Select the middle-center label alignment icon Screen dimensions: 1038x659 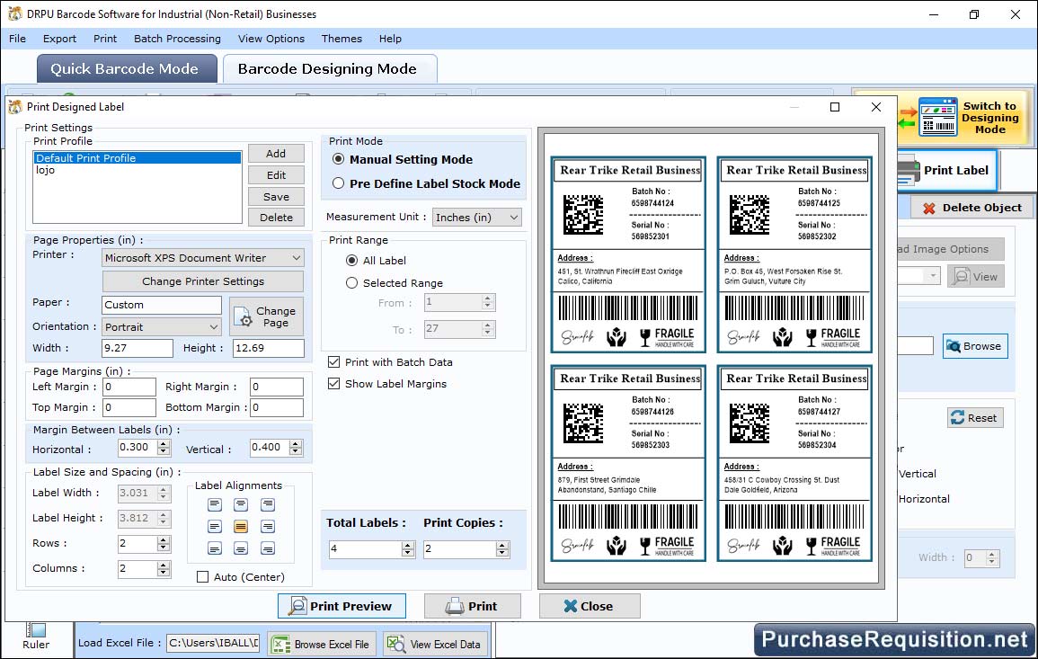coord(241,527)
